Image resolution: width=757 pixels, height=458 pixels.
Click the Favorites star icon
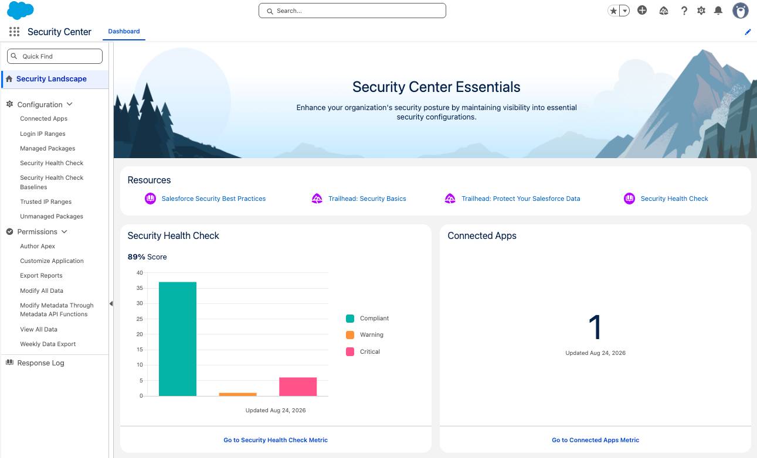point(613,11)
